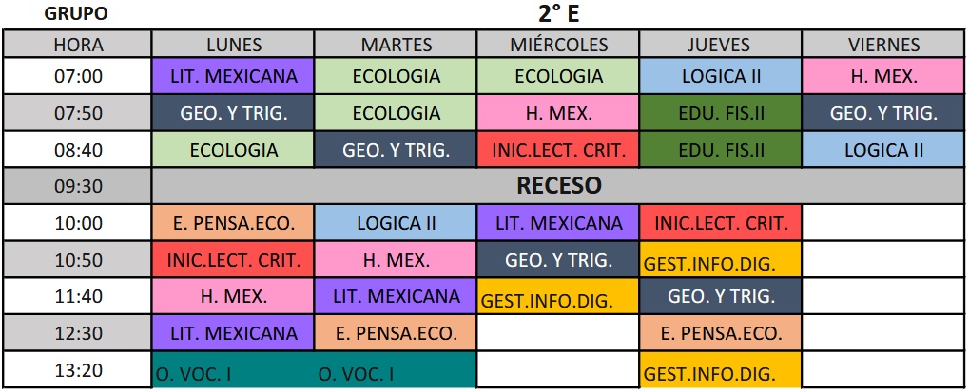
Task: Click the RECESO break row
Action: tap(558, 186)
